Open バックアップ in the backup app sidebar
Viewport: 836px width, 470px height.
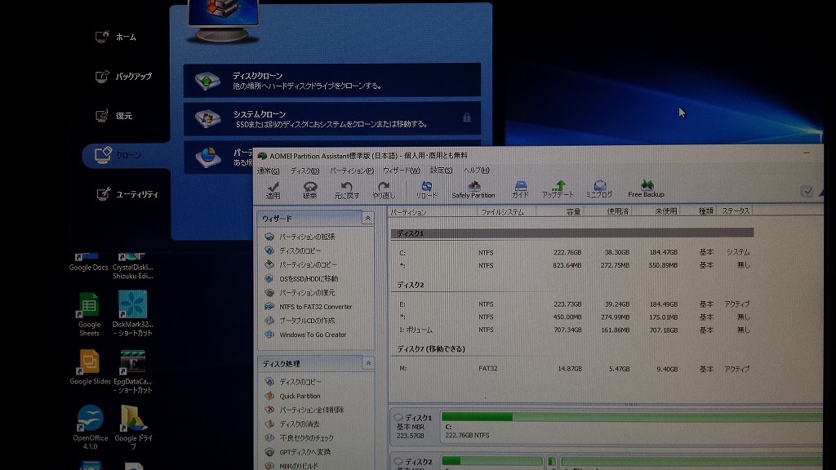124,76
